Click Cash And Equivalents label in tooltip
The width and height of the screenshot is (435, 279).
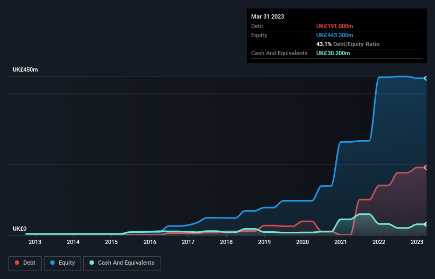coord(279,53)
